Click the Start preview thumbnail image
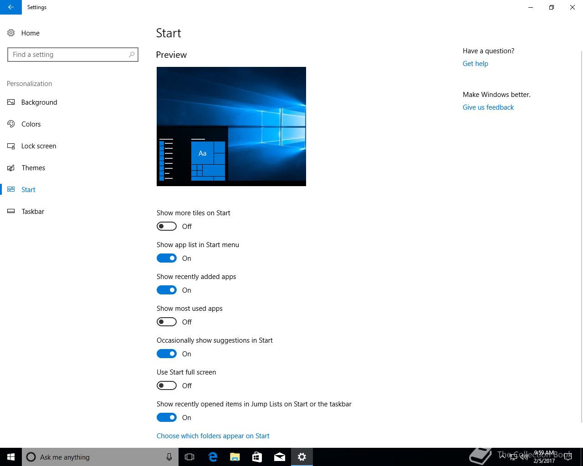Image resolution: width=583 pixels, height=466 pixels. [231, 127]
